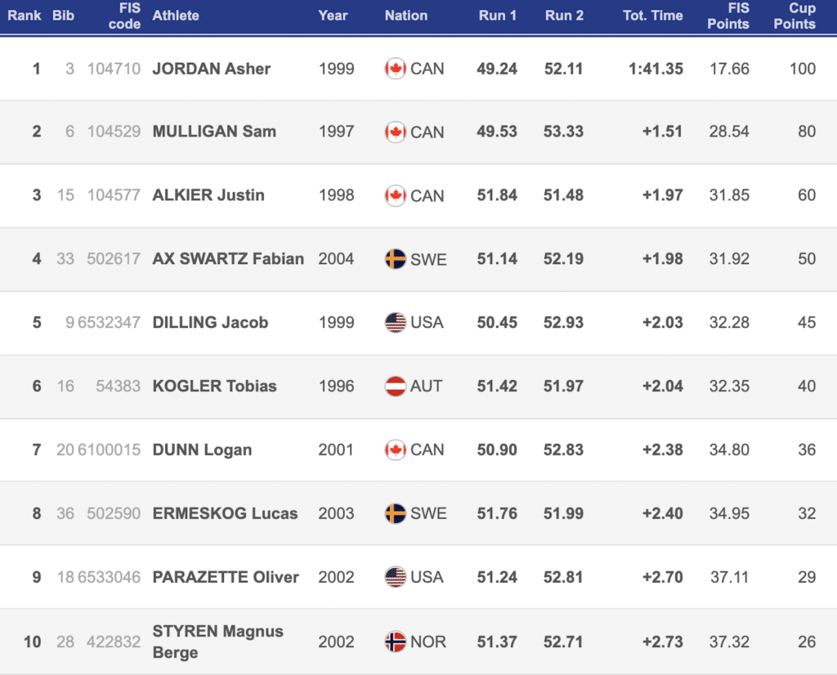Click the FIS Points column header

click(727, 16)
